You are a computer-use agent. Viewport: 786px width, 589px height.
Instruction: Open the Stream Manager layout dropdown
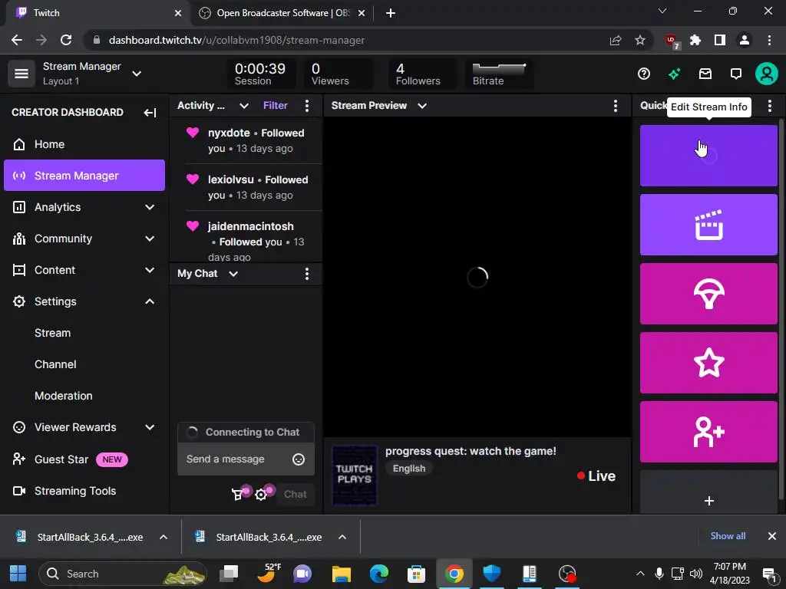(137, 74)
